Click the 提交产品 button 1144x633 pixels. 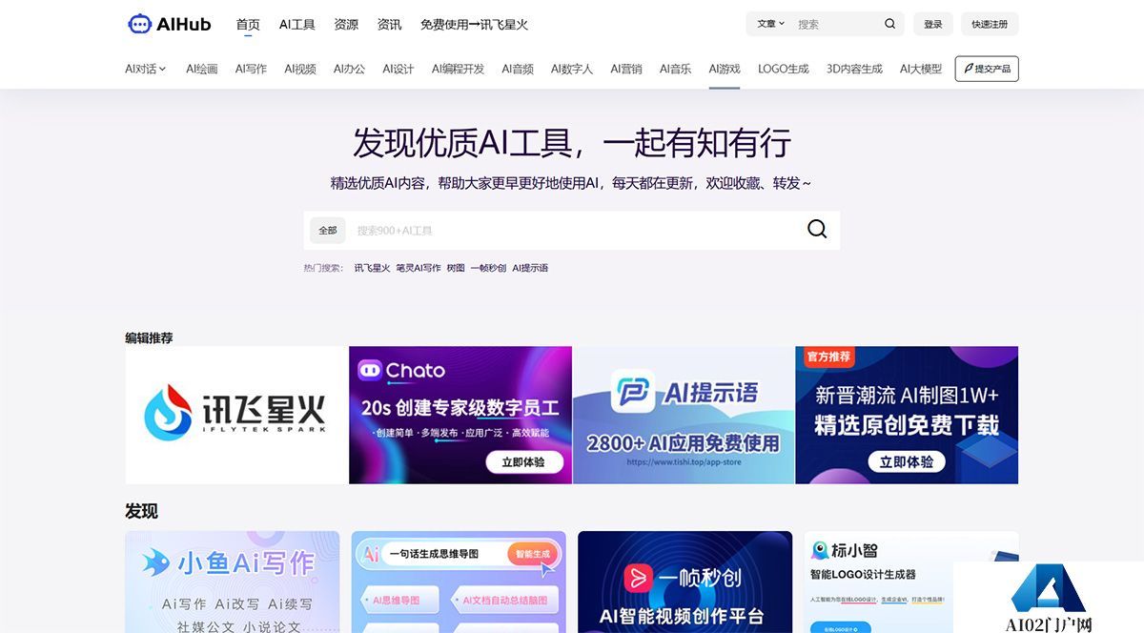point(987,69)
